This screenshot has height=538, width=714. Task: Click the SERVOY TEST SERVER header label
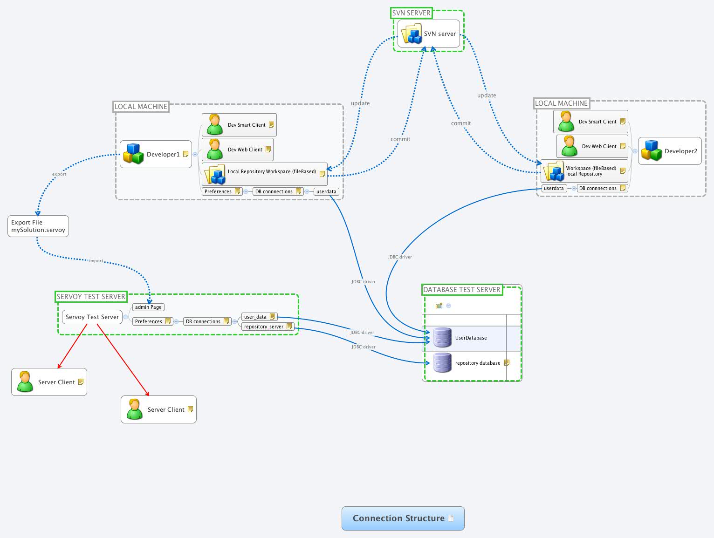90,296
